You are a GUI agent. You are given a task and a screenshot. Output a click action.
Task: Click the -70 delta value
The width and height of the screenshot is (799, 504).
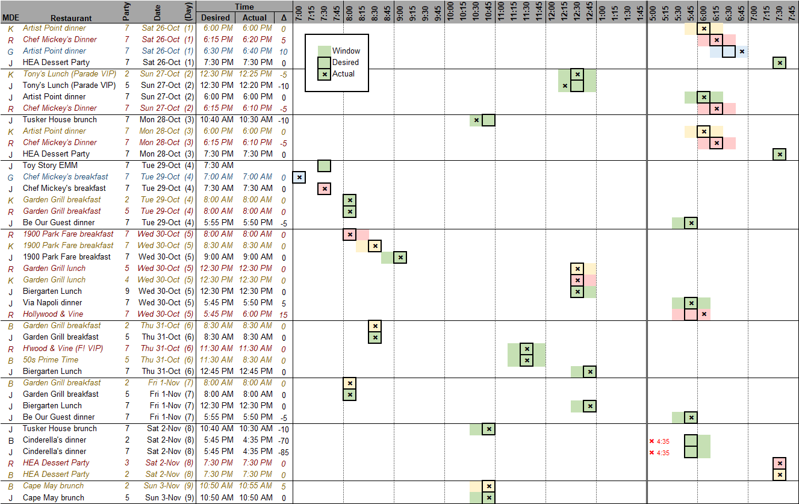click(x=282, y=440)
